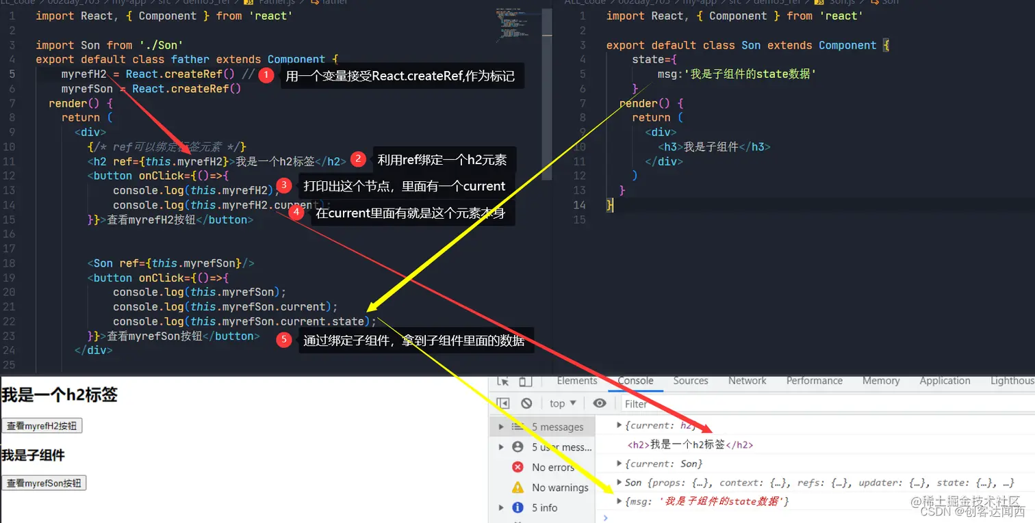
Task: Click <h3>我是子组件</h3> in the Son.js editor
Action: point(715,146)
